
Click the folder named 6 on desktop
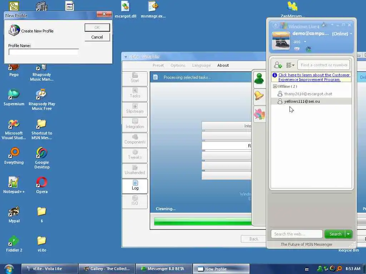(x=42, y=214)
